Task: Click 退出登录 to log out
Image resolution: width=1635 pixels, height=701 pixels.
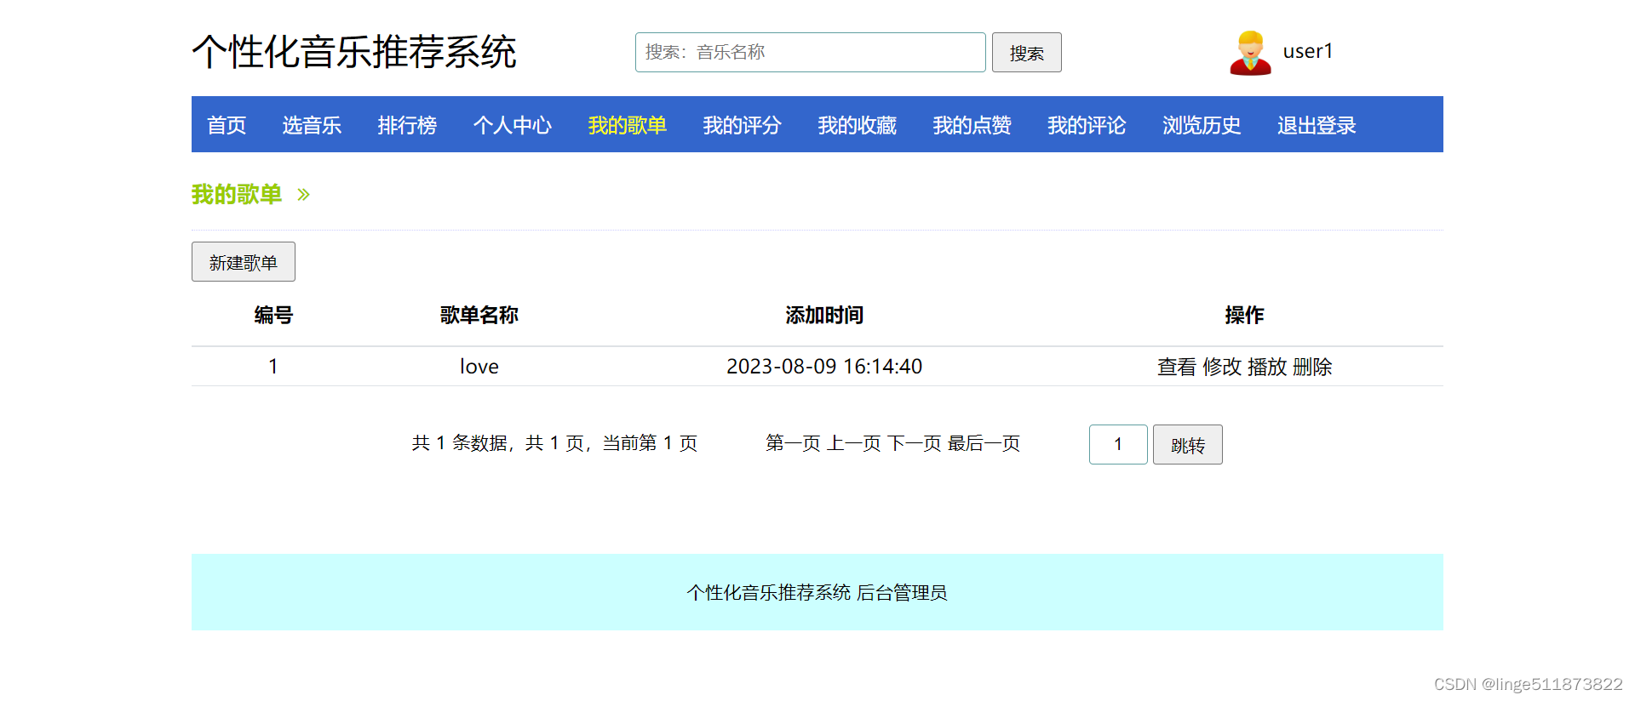Action: coord(1317,125)
